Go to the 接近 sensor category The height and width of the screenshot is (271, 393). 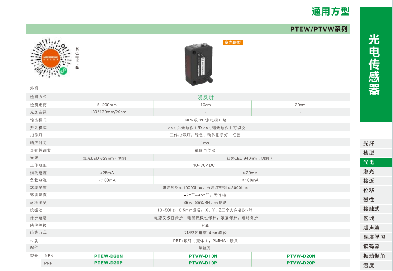pos(368,181)
